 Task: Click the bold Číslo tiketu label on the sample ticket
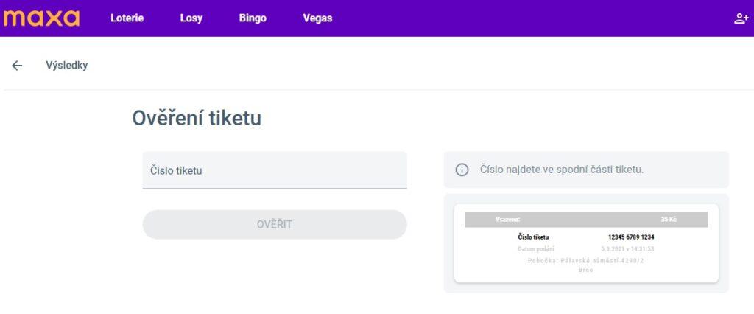tap(533, 237)
